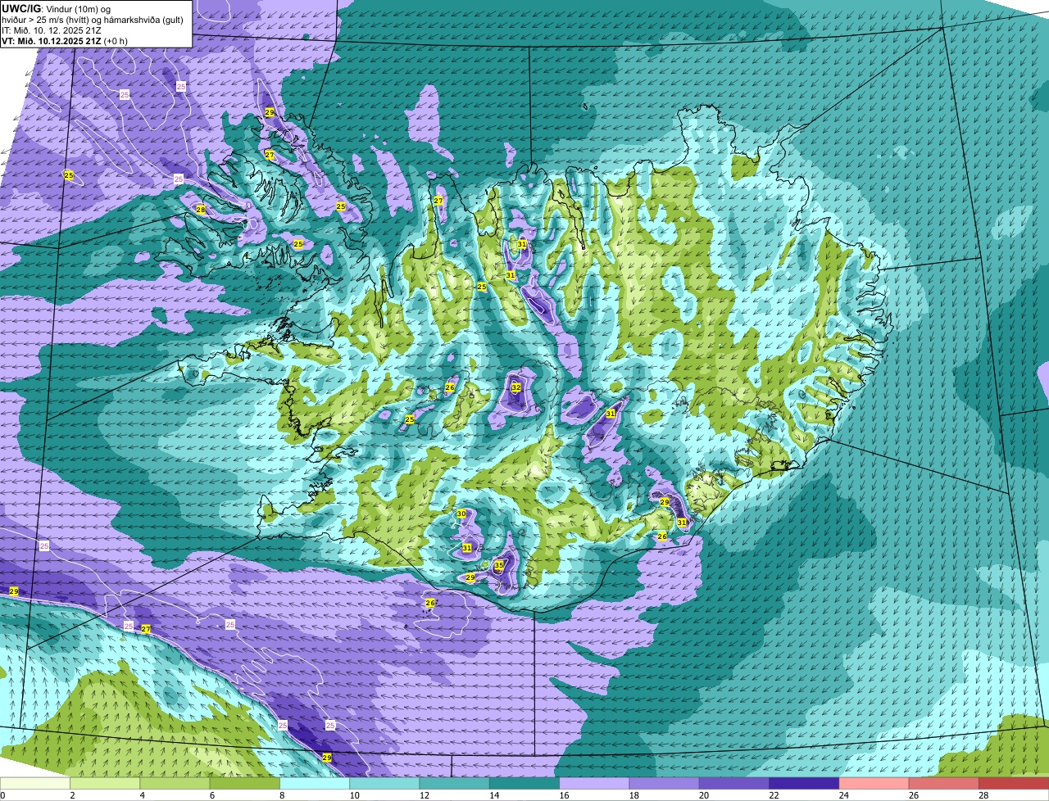Image resolution: width=1049 pixels, height=801 pixels.
Task: Click the 22–24 m/s dark indigo legend swatch
Action: coord(804,783)
